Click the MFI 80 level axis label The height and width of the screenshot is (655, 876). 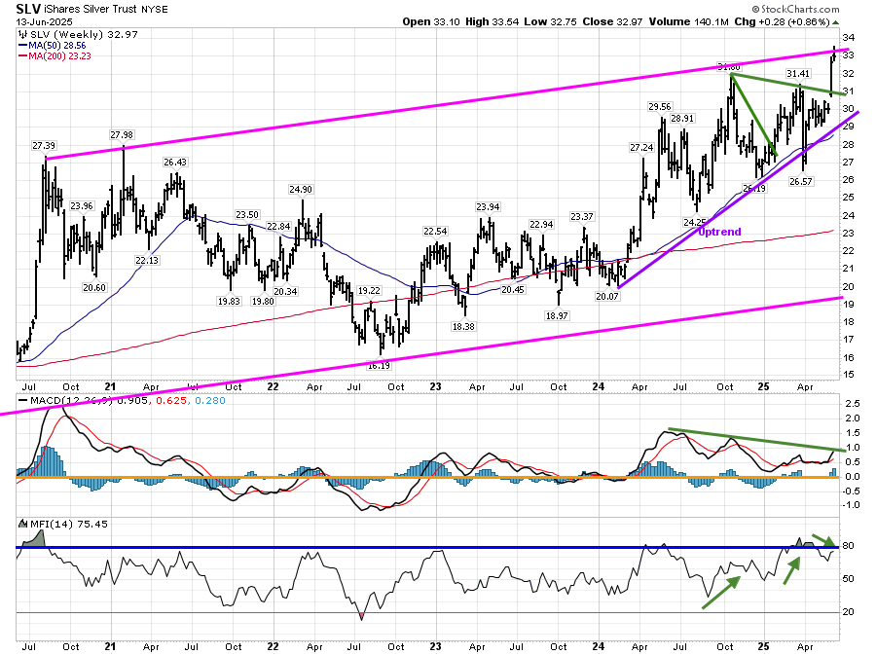click(x=848, y=546)
